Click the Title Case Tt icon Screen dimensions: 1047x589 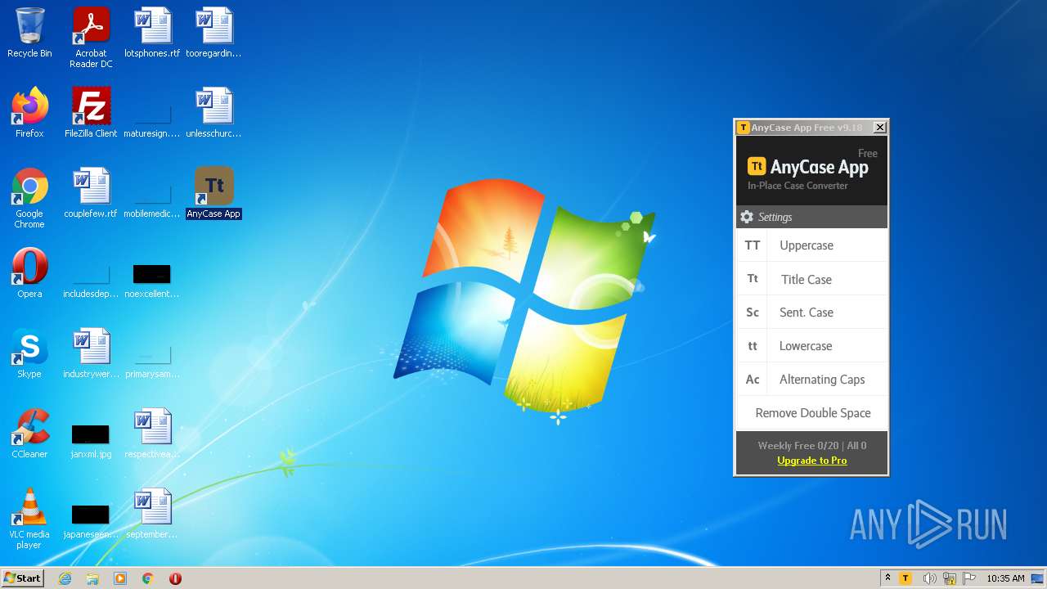(753, 279)
